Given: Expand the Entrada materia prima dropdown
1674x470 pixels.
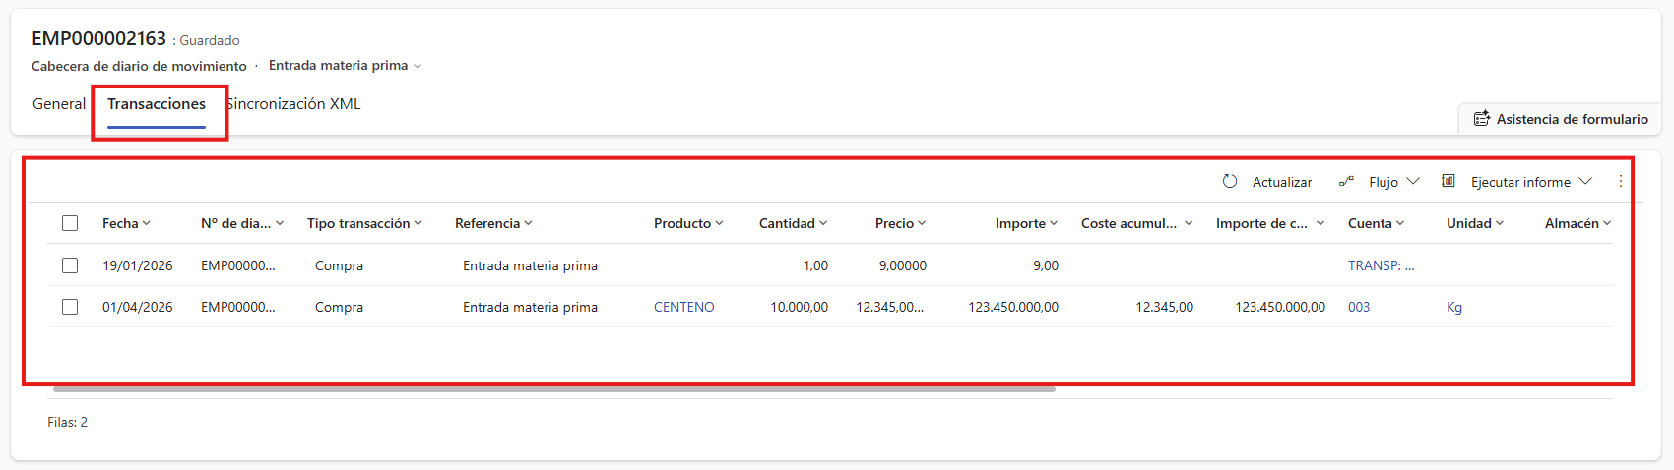Looking at the screenshot, I should (x=418, y=66).
